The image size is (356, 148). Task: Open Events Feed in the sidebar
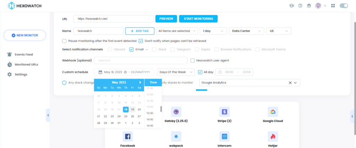click(x=24, y=54)
